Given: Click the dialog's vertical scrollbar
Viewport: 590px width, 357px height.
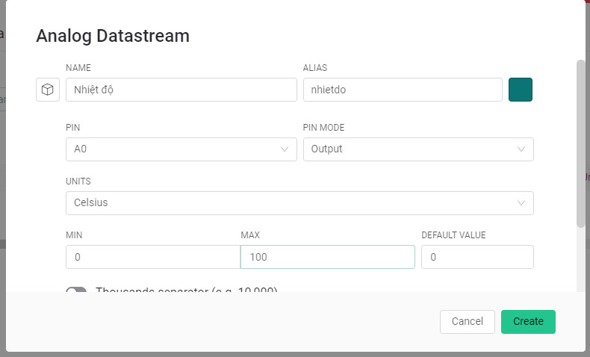Looking at the screenshot, I should click(x=580, y=142).
